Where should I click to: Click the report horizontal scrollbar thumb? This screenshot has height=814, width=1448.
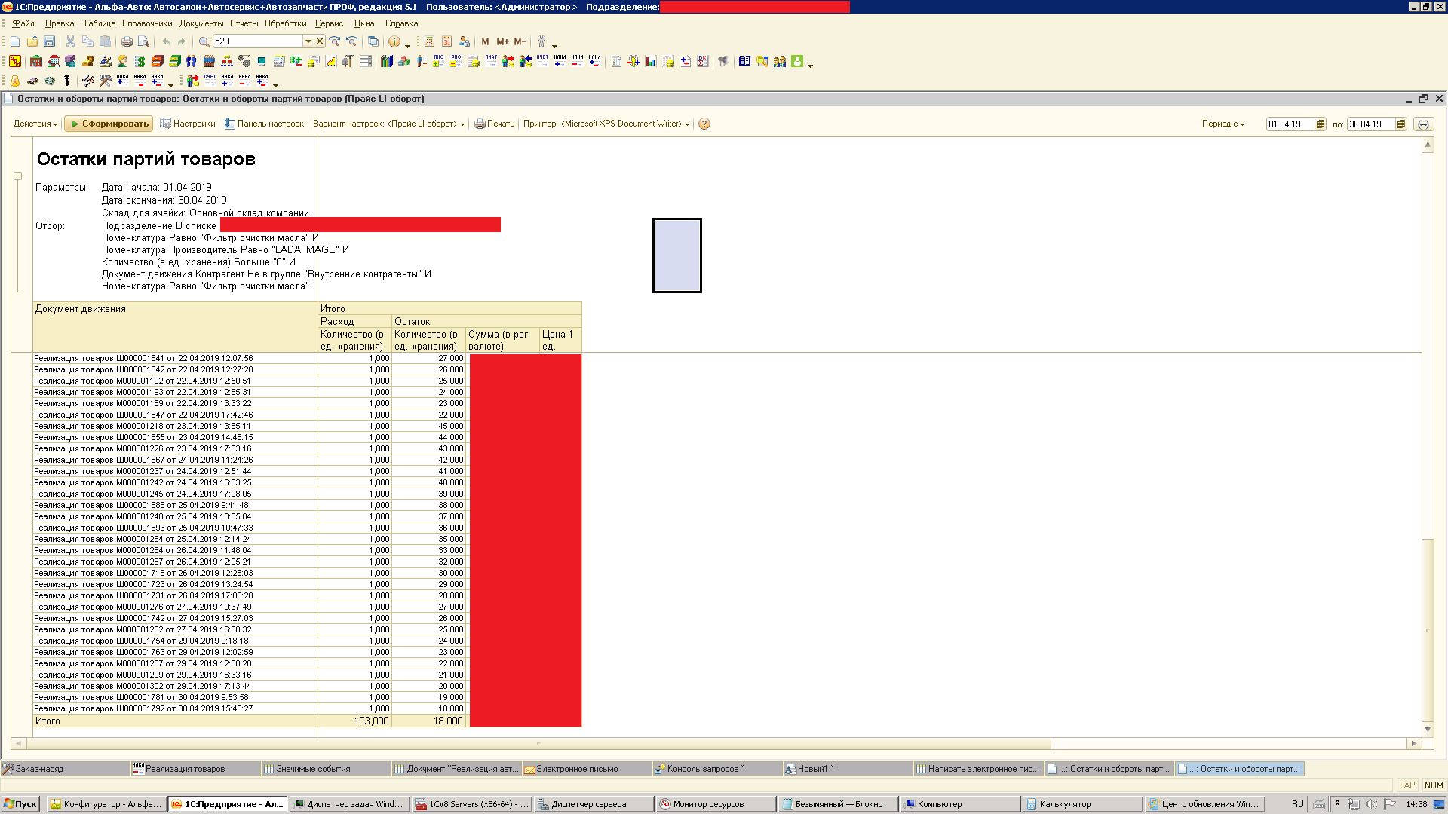coord(538,743)
